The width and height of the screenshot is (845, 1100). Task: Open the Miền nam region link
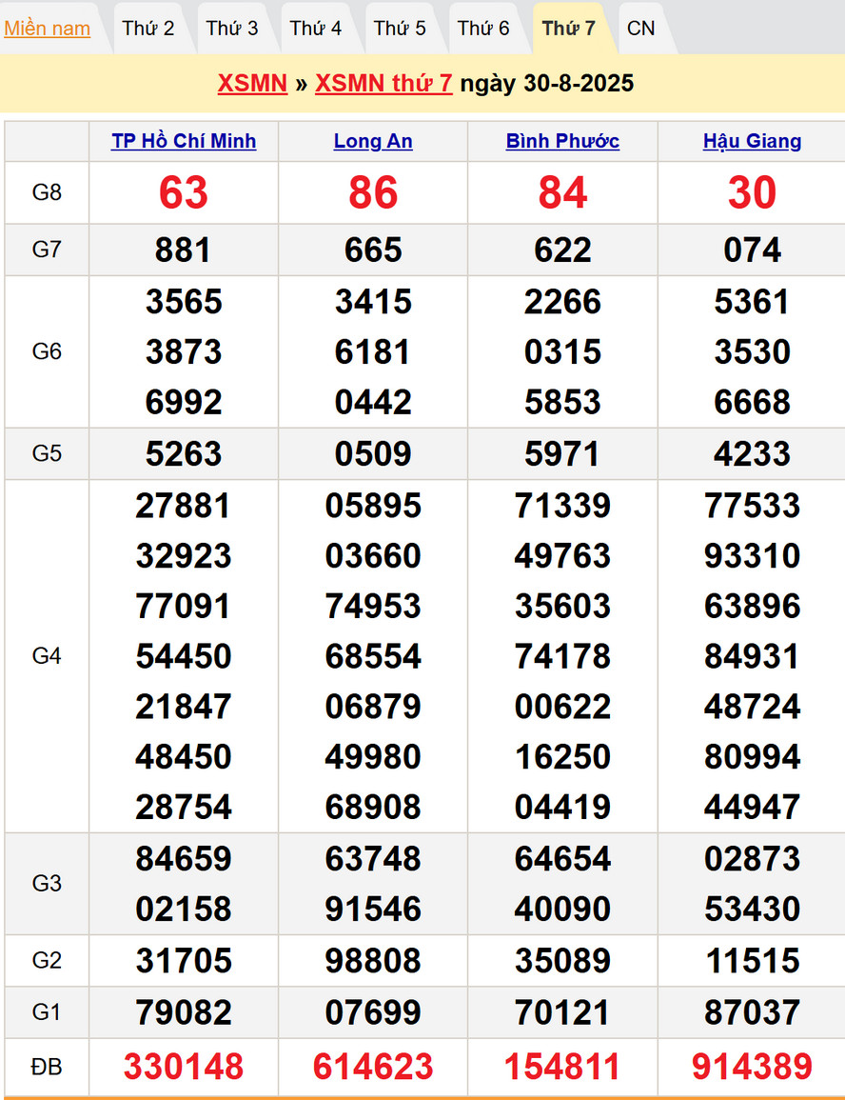click(x=48, y=29)
